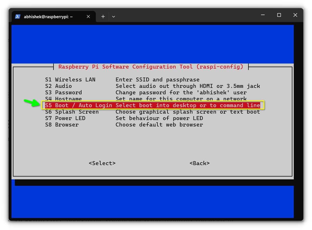
Task: Click the blue terminal background area
Action: click(x=152, y=42)
